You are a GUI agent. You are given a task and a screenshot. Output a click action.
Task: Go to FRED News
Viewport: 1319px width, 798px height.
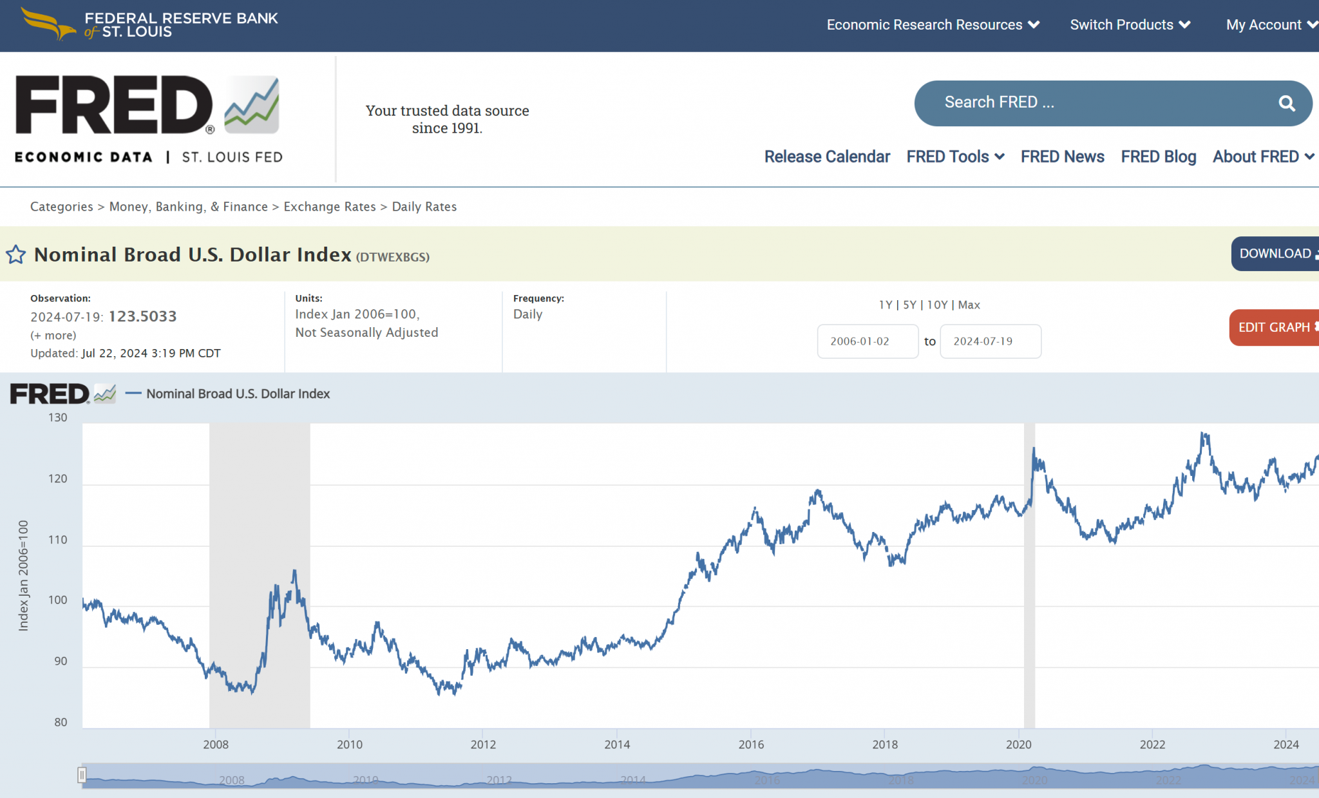[x=1062, y=157]
